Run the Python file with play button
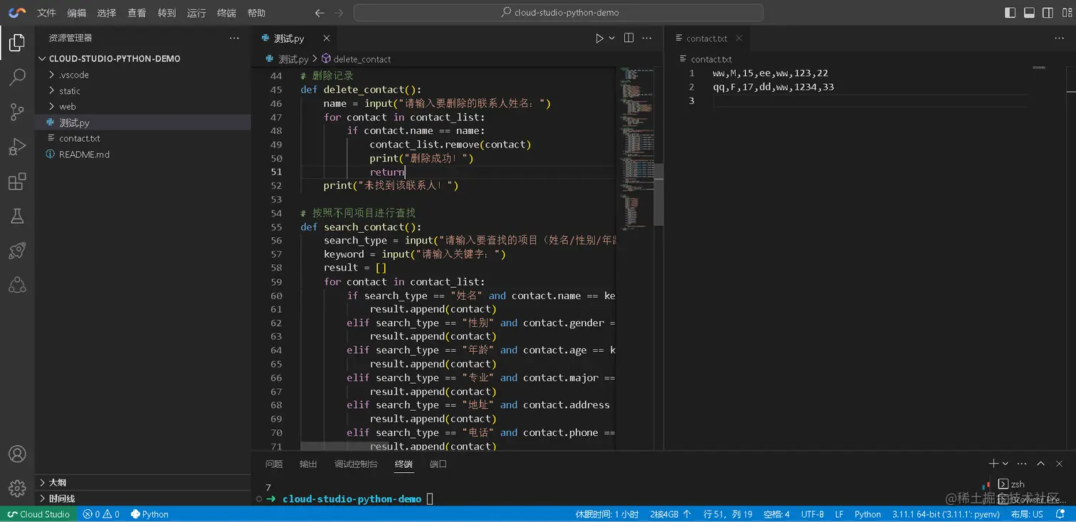Screen dimensions: 1076x522 pyautogui.click(x=599, y=38)
